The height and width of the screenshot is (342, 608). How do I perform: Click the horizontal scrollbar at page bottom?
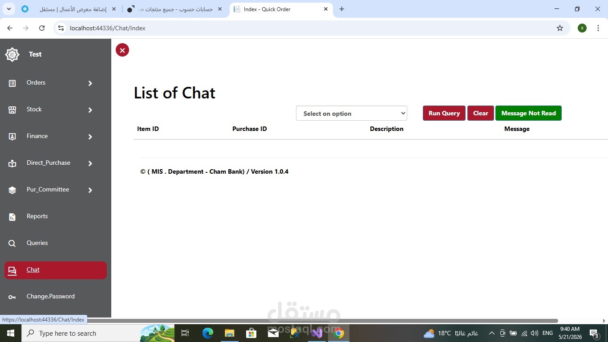tap(323, 321)
